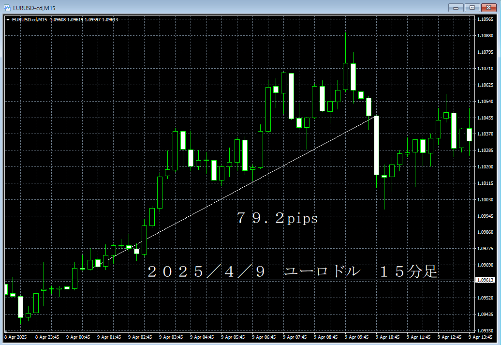The height and width of the screenshot is (345, 501).
Task: Click the 1.10625 price scale label
Action: coord(485,85)
